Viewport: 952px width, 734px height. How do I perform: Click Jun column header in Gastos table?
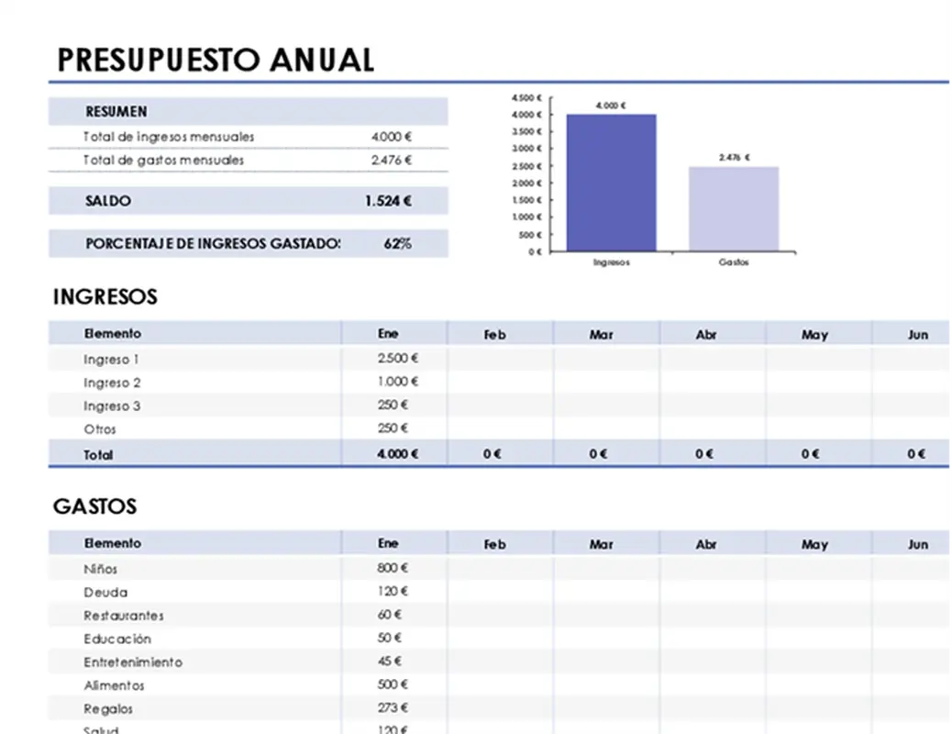coord(917,544)
